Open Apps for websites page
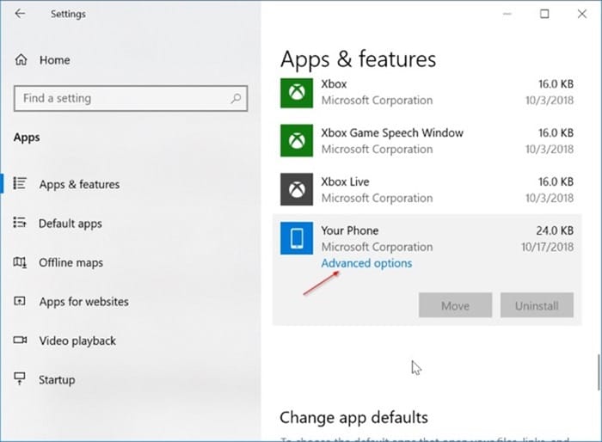602x442 pixels. tap(83, 302)
